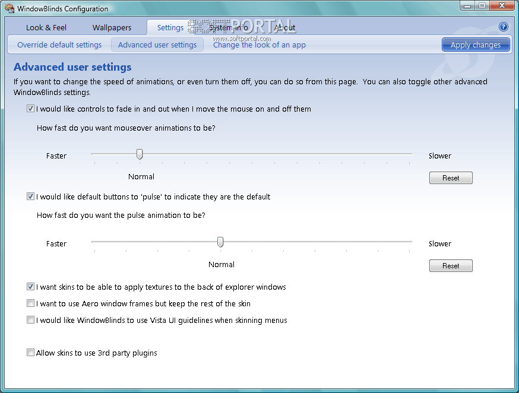Select Advanced user settings sub-tab
This screenshot has height=393, width=519.
click(x=157, y=45)
